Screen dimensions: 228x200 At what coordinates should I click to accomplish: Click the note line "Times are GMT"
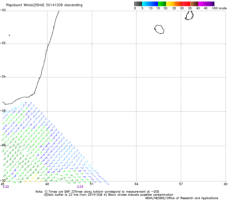click(x=59, y=192)
